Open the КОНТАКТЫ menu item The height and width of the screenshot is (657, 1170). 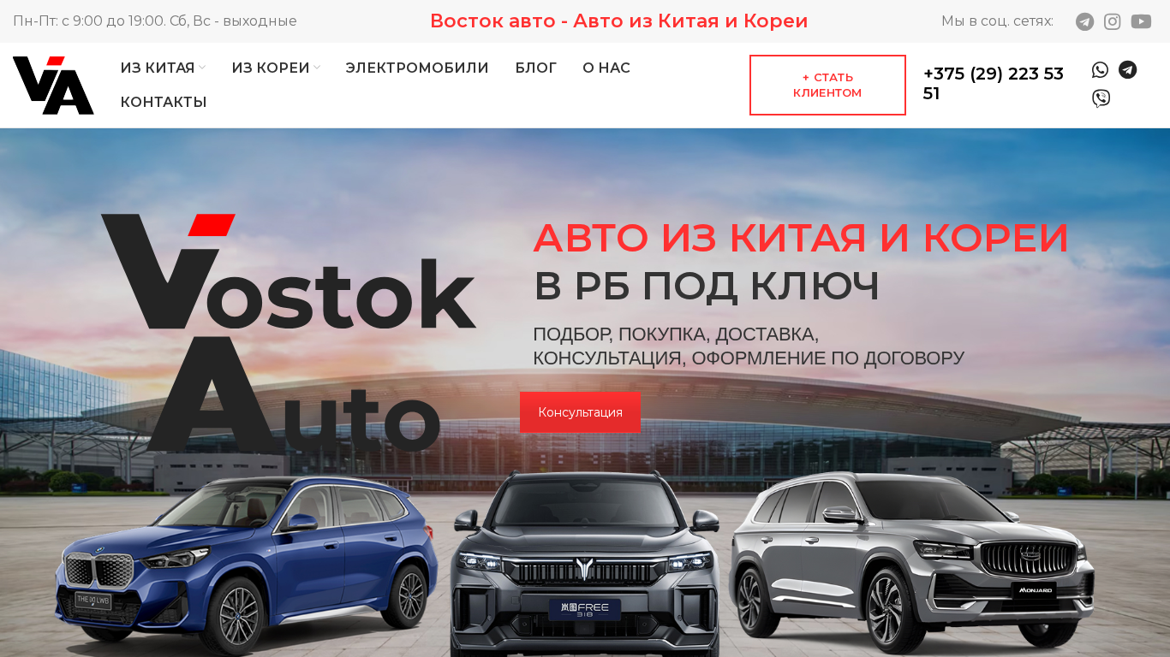pyautogui.click(x=164, y=102)
